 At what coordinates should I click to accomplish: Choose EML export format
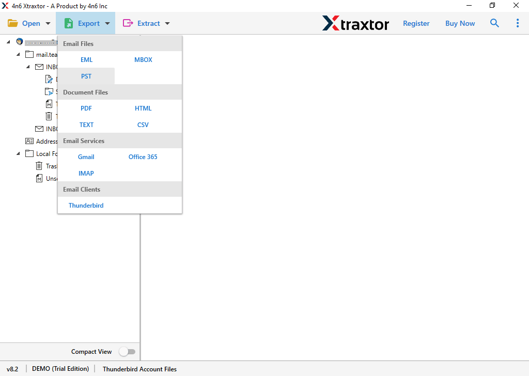(86, 60)
